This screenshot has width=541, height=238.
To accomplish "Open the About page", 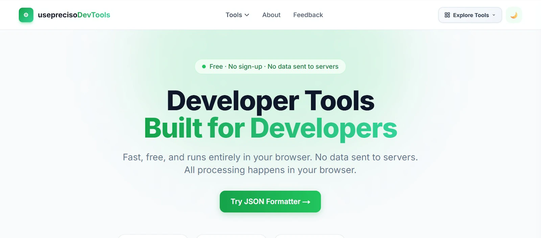I will pos(271,15).
